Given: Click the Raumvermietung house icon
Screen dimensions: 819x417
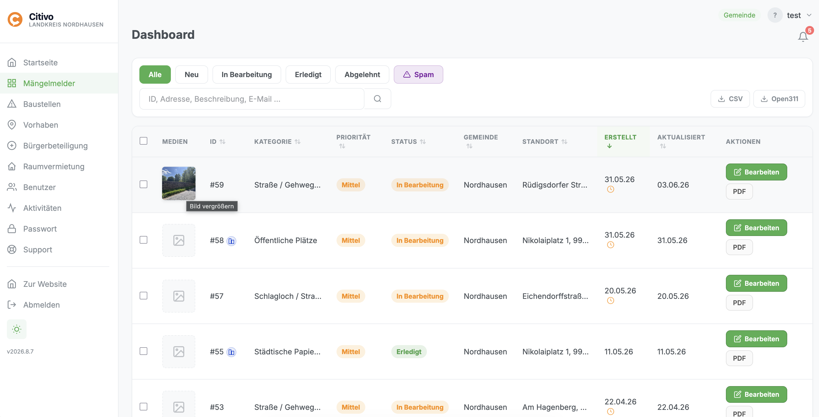Looking at the screenshot, I should coord(12,167).
